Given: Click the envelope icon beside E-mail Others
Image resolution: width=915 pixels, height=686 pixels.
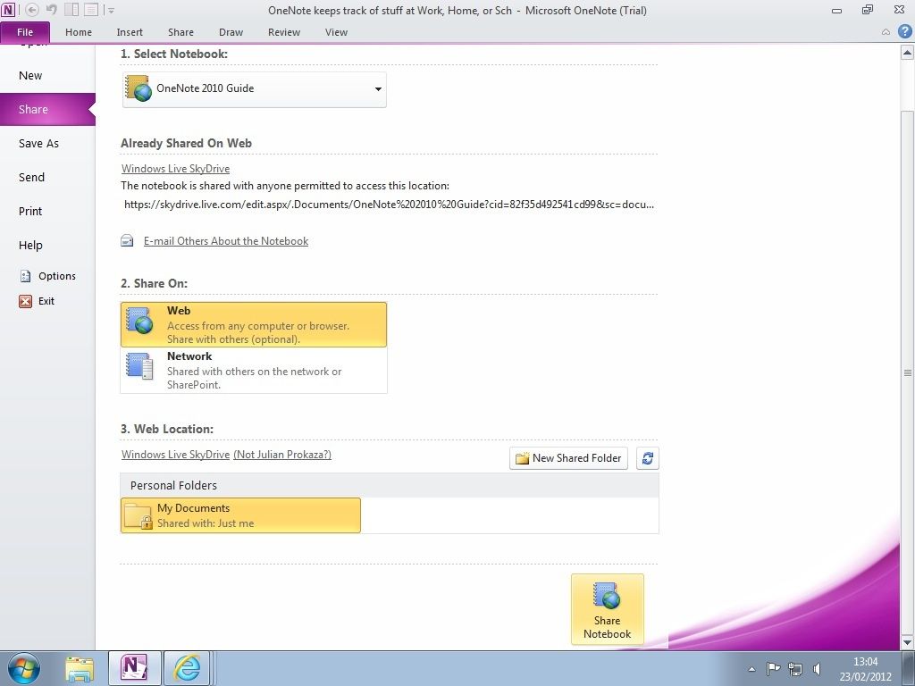Looking at the screenshot, I should (x=127, y=240).
